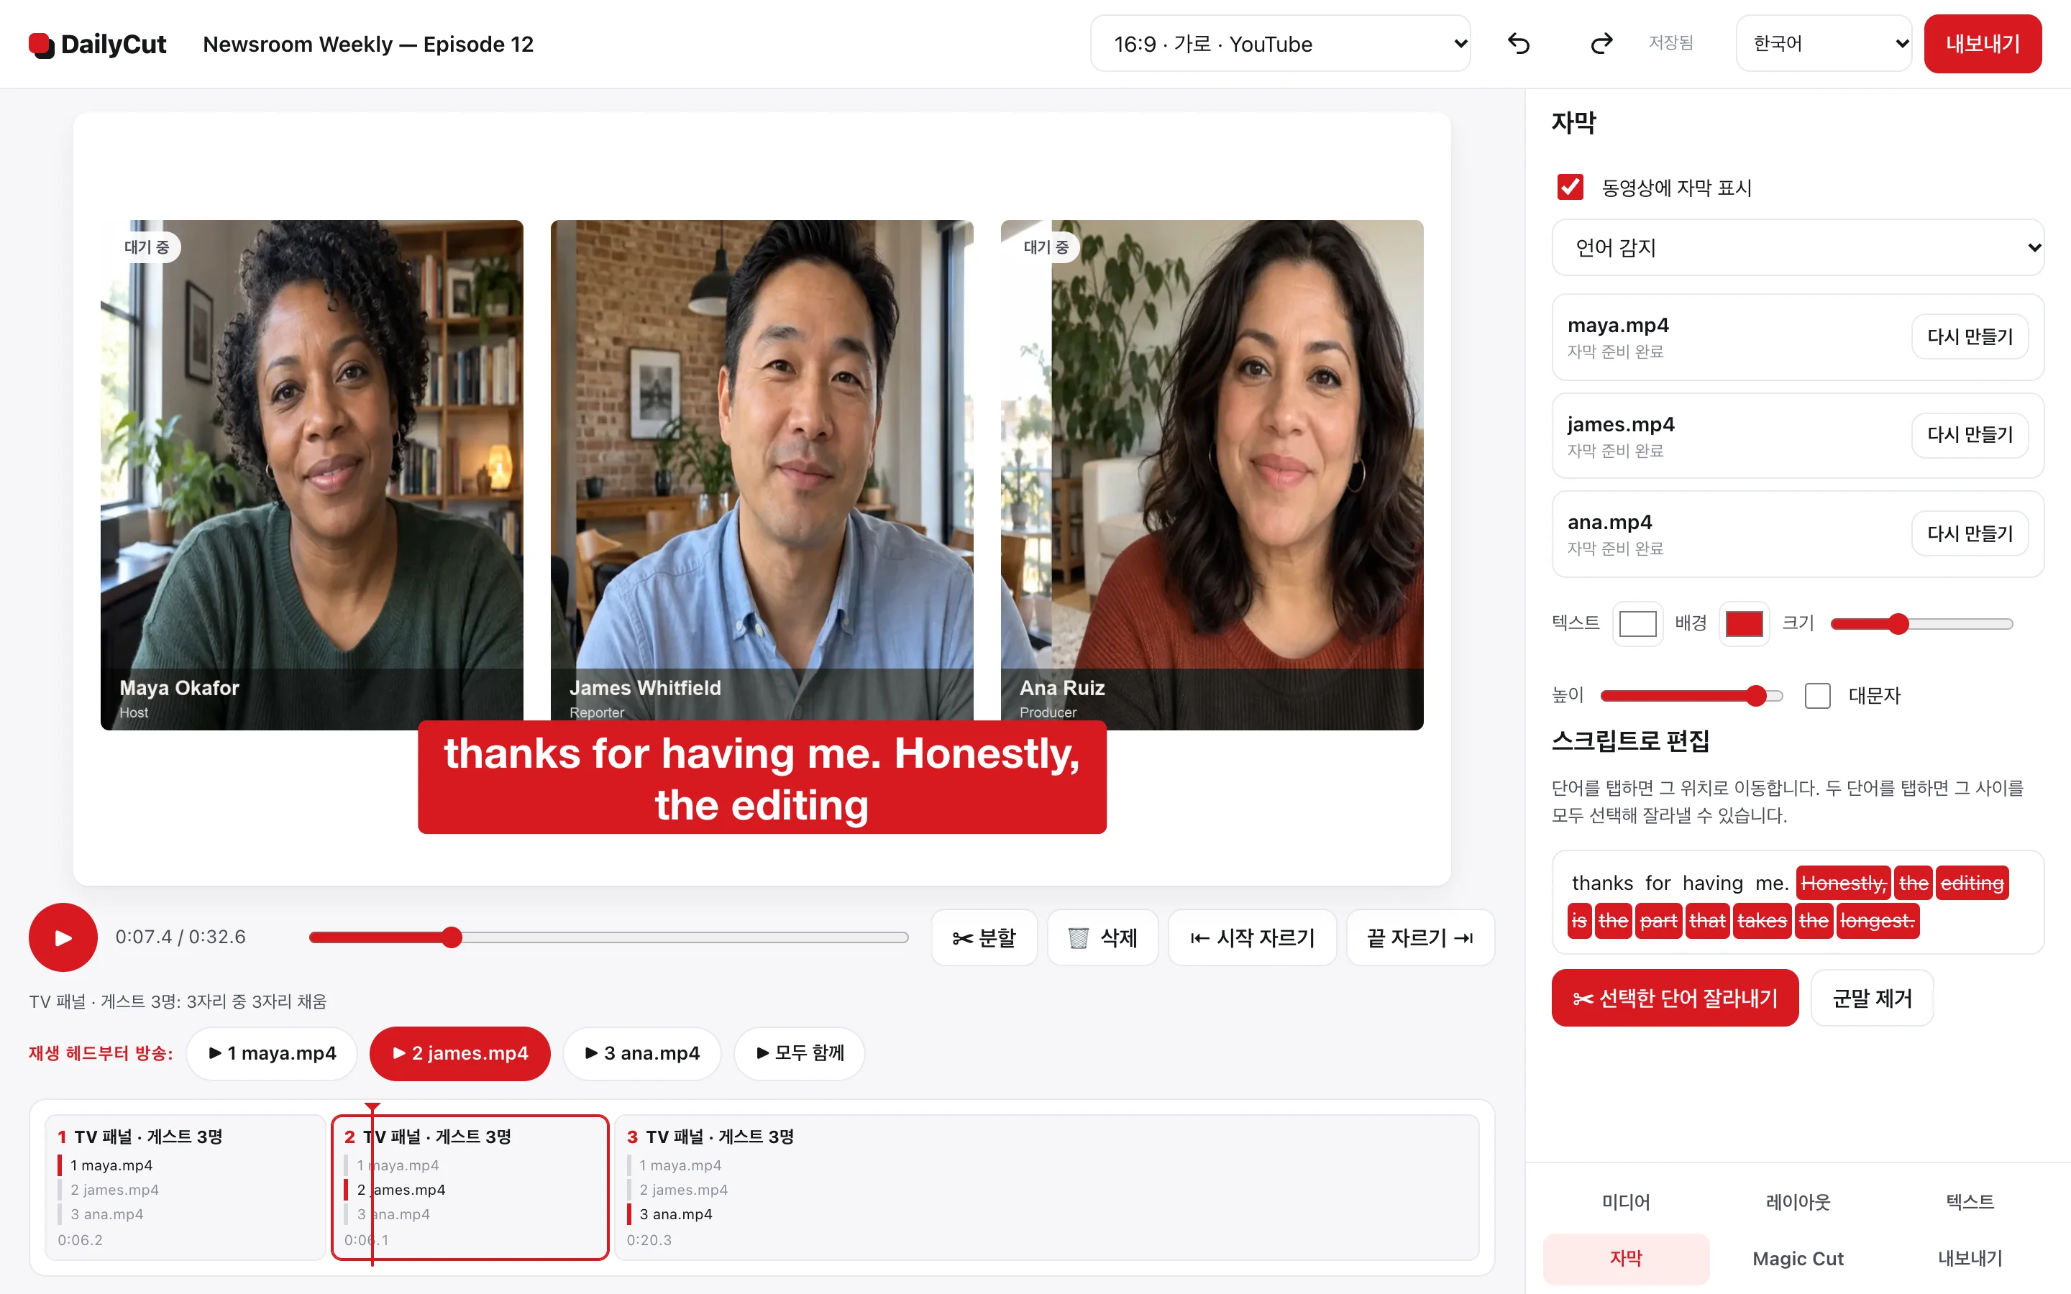
Task: Regenerate captions for james.mp4
Action: tap(1969, 435)
